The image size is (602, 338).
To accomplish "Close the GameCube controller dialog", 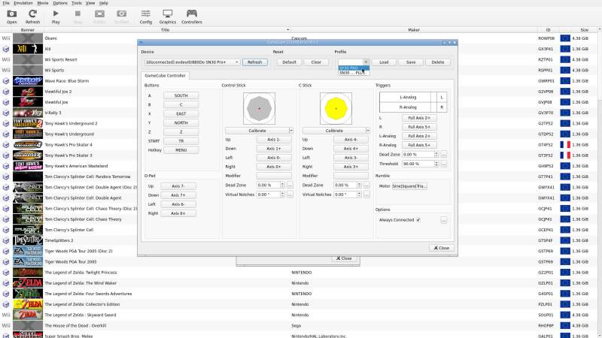I will click(442, 248).
